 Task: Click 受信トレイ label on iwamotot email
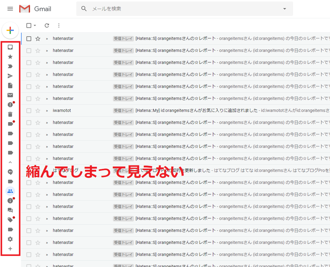click(123, 110)
